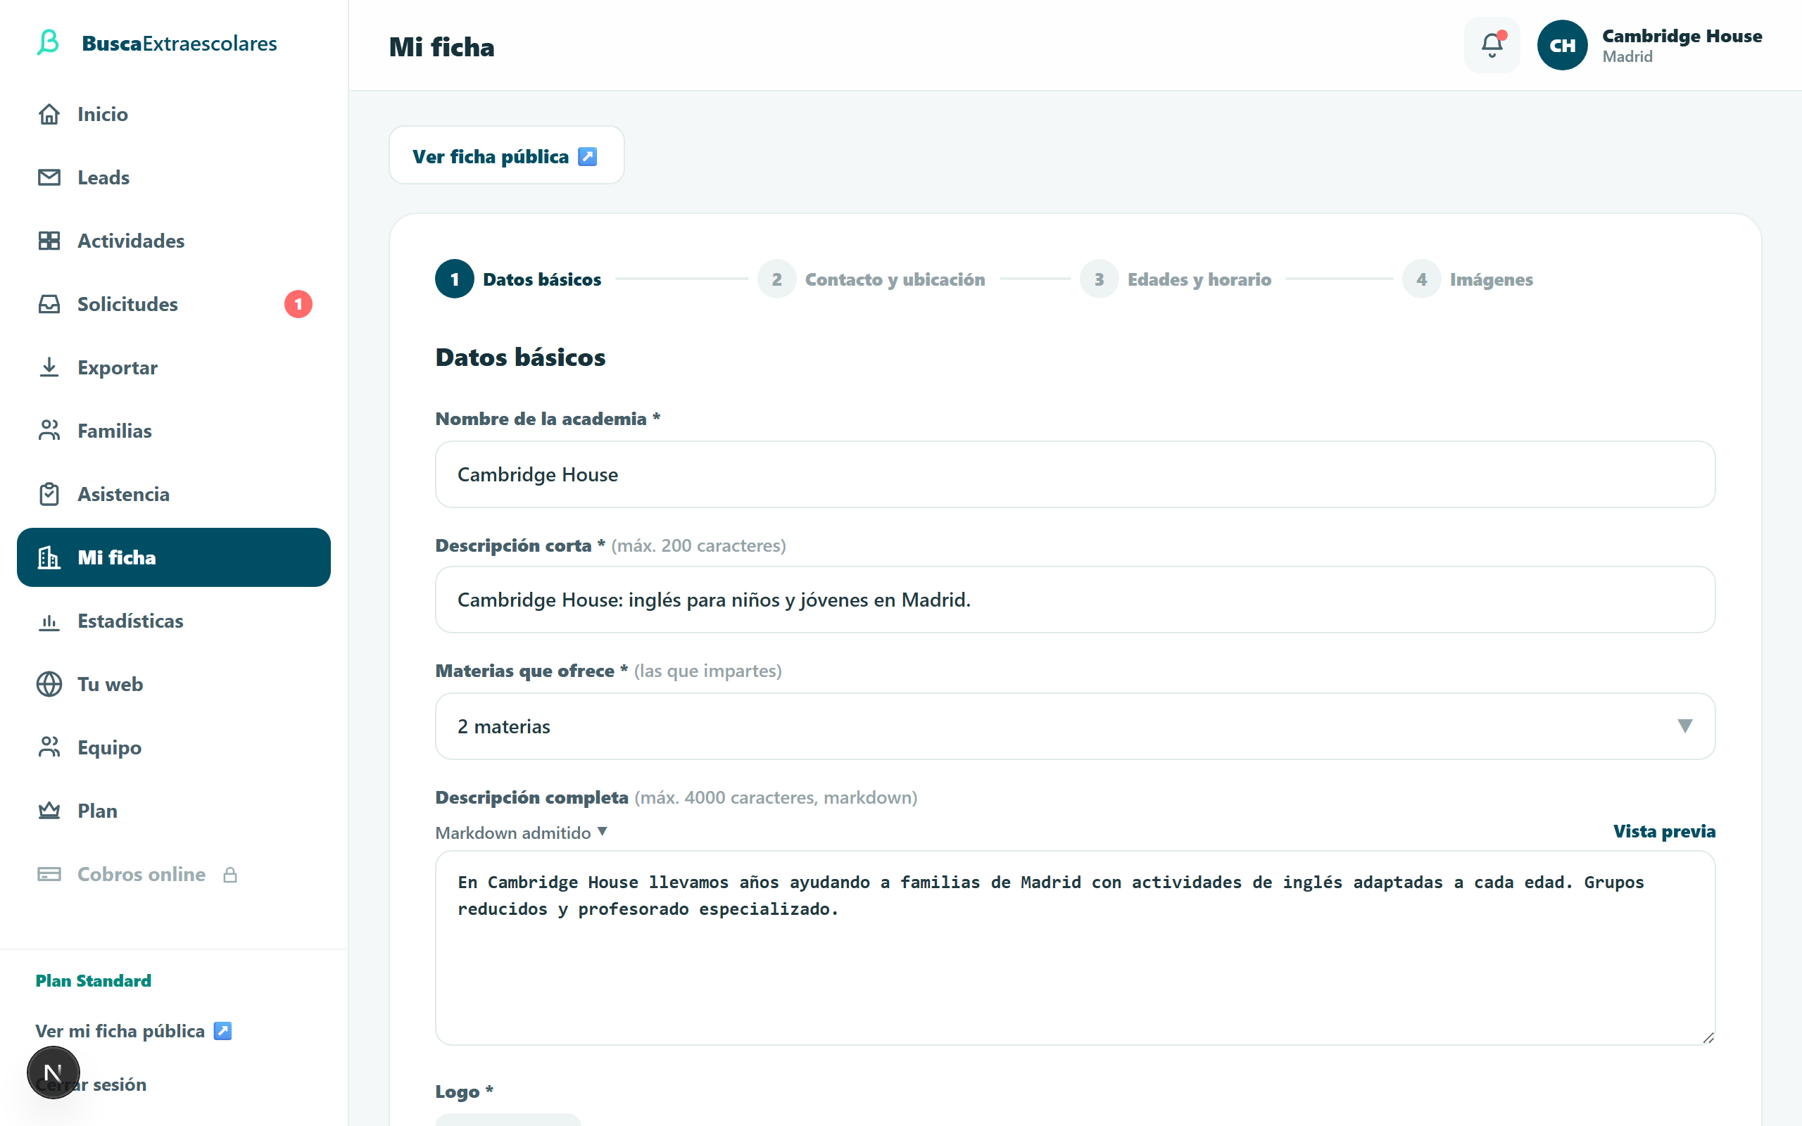Image resolution: width=1802 pixels, height=1126 pixels.
Task: Go to step 3 Edades y horario
Action: 1176,279
